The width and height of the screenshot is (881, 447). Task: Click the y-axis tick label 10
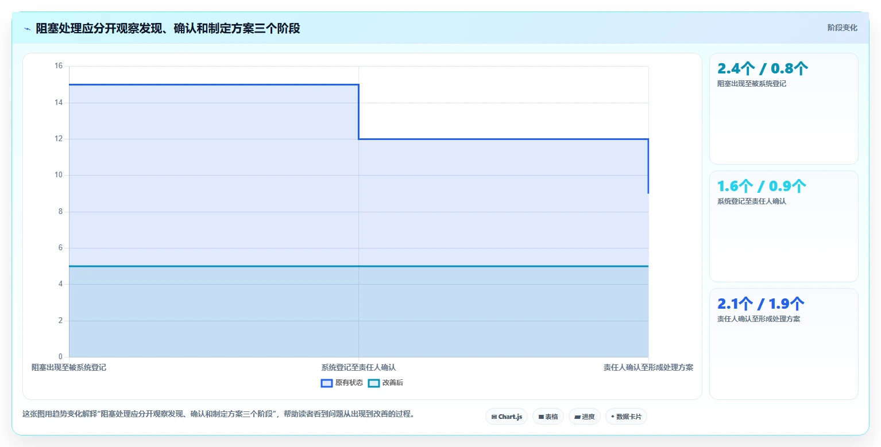click(x=59, y=175)
